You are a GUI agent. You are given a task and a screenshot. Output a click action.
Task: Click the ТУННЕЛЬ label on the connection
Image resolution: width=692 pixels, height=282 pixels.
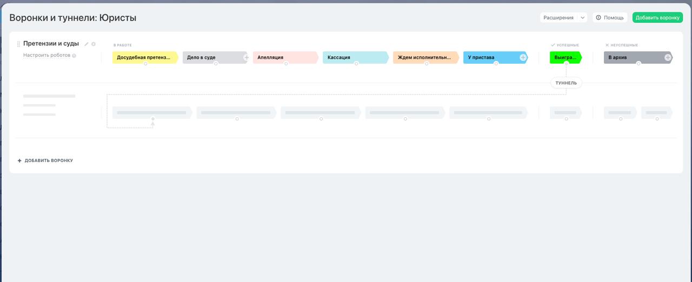(x=566, y=83)
